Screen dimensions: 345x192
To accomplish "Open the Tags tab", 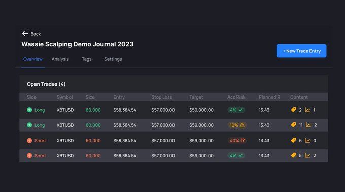I will pyautogui.click(x=86, y=59).
